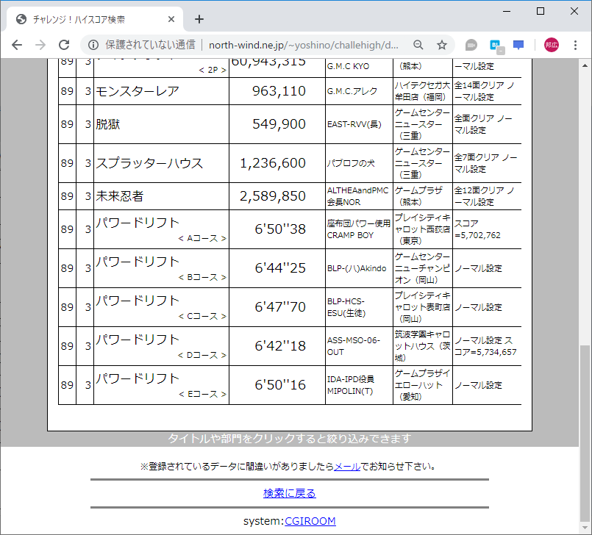Click the vertical scrollbar thumb
592x535 pixels.
tap(585, 433)
